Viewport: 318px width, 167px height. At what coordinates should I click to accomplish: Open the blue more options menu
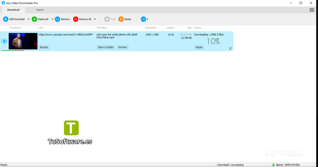click(x=144, y=19)
